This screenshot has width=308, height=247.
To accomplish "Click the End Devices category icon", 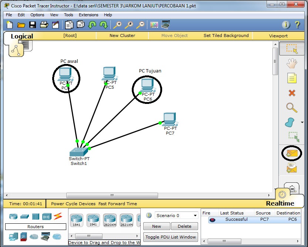I will tap(13, 237).
